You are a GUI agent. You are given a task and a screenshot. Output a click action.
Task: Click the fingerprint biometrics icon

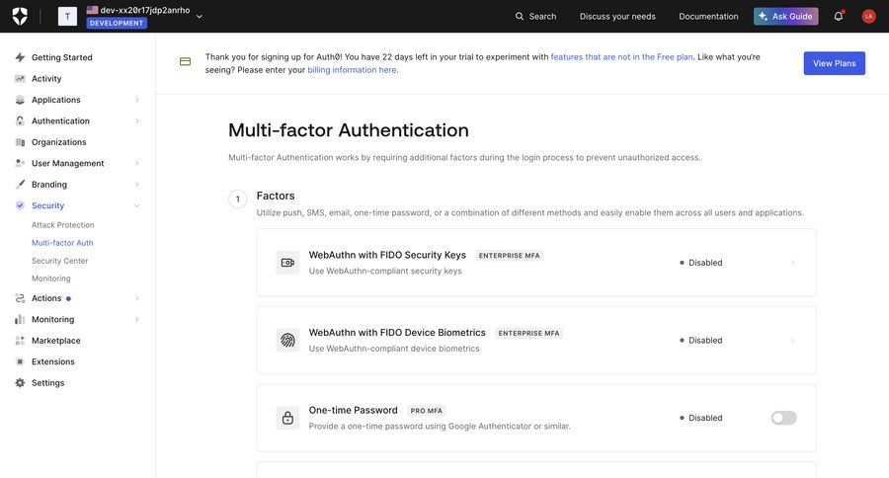click(287, 340)
